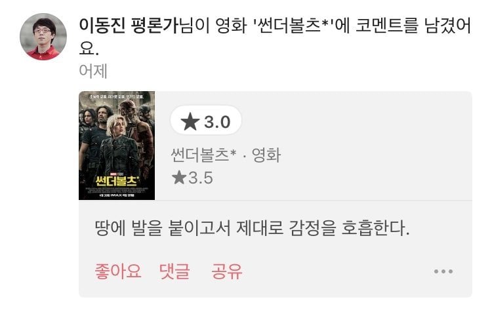Click the IMAX release line on the poster
The image size is (492, 316).
coord(116,195)
